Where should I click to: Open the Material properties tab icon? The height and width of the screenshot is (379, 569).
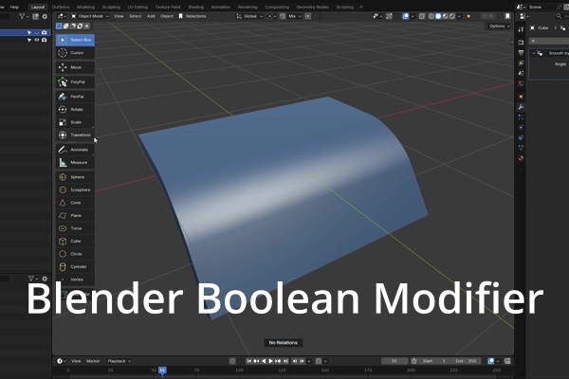click(521, 158)
